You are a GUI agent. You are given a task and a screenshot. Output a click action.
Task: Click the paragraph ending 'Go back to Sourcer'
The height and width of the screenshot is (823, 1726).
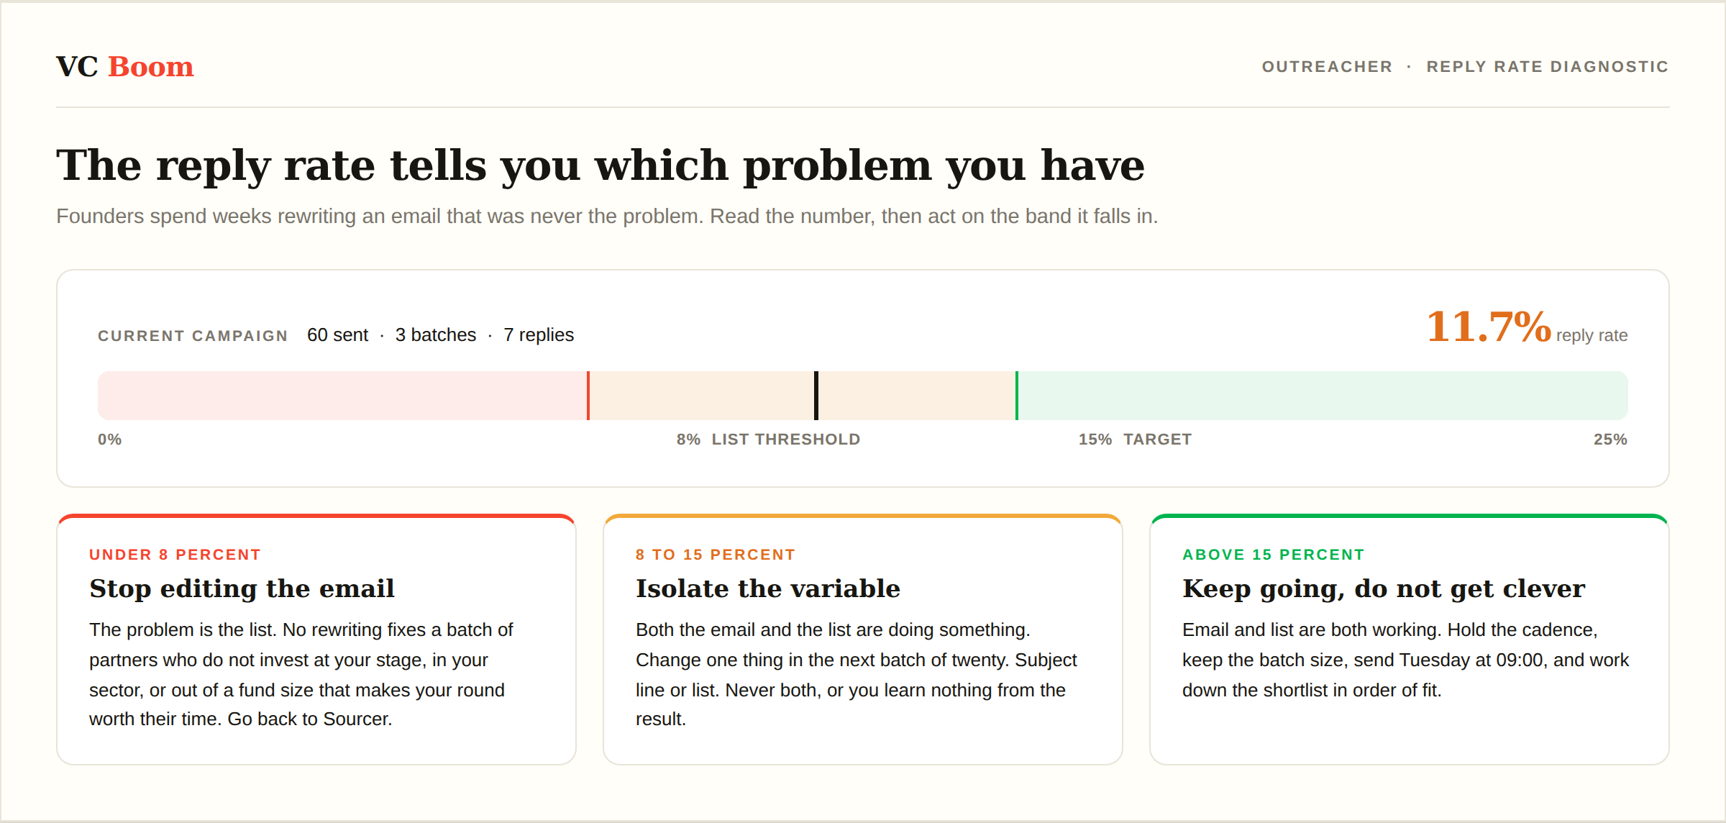click(x=301, y=674)
